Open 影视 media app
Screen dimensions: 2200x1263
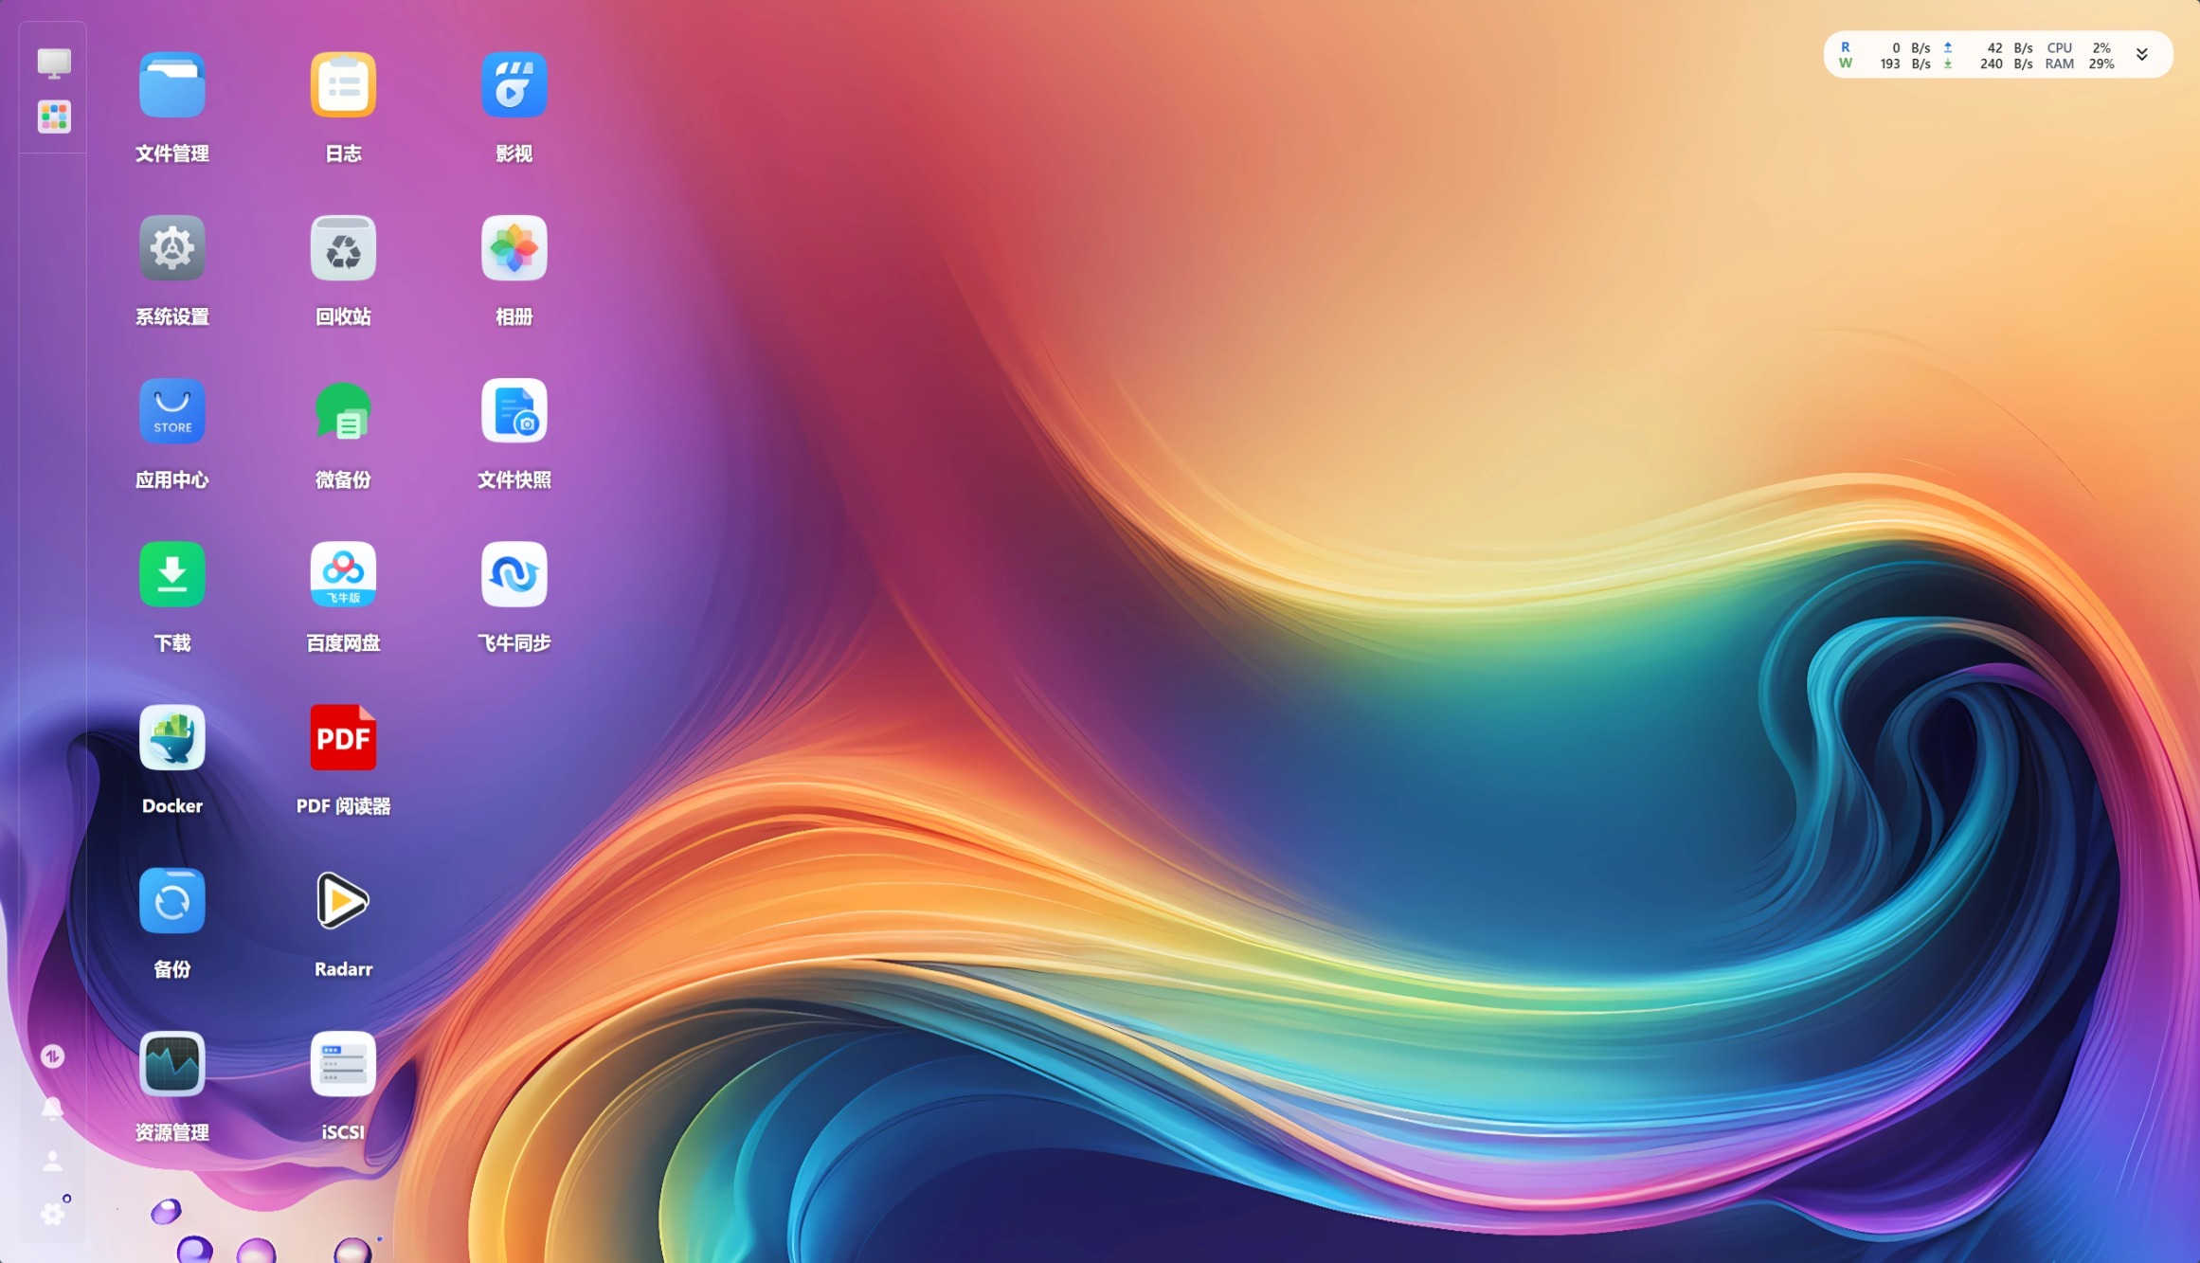tap(514, 86)
